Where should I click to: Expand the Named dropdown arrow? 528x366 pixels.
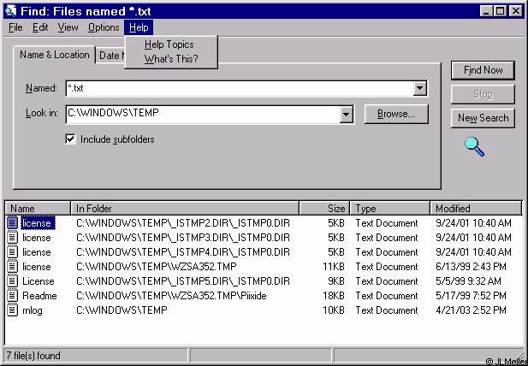pyautogui.click(x=419, y=88)
